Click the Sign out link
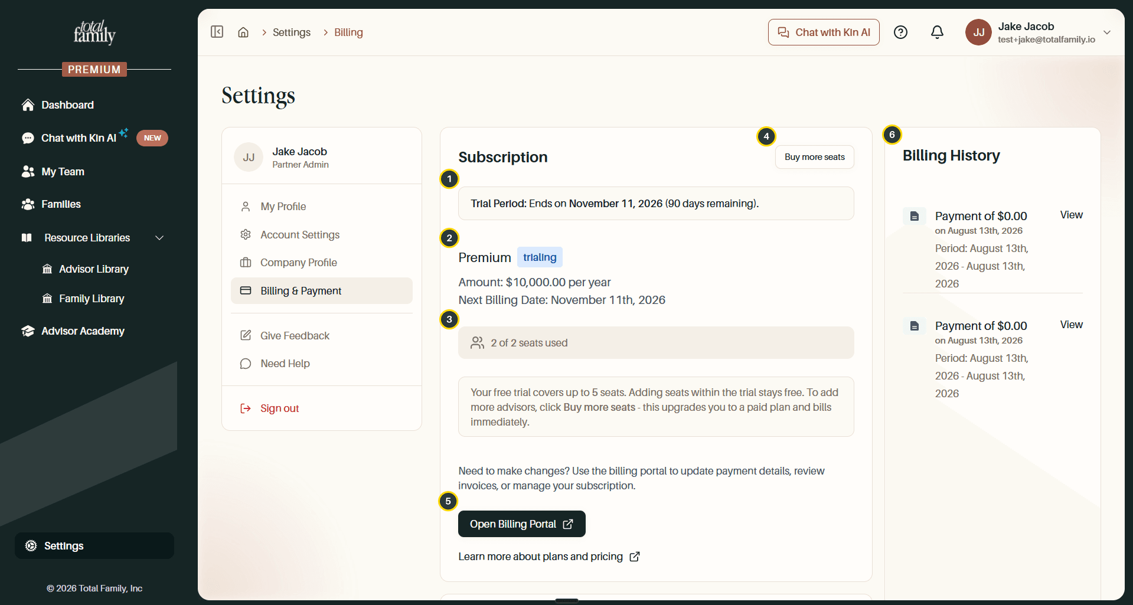 pyautogui.click(x=280, y=408)
